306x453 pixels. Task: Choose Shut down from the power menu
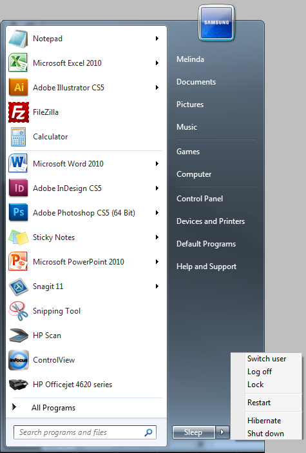click(x=265, y=434)
